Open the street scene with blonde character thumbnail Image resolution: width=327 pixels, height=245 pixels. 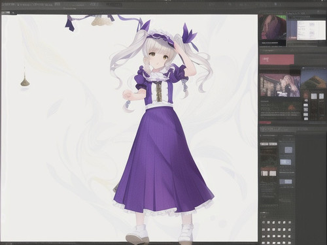[x=280, y=85]
